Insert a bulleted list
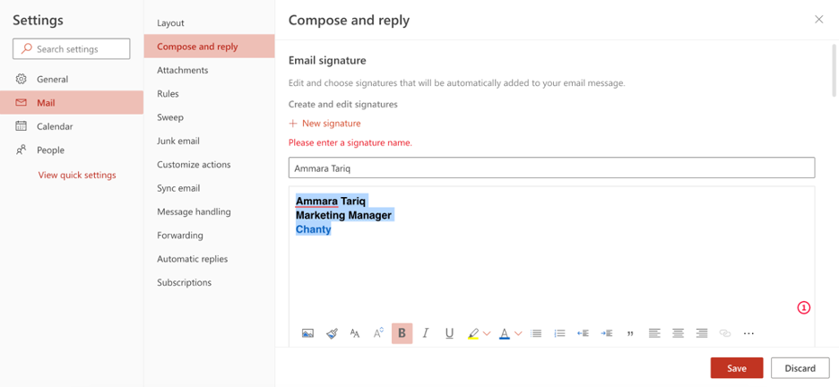This screenshot has width=839, height=387. pos(536,333)
